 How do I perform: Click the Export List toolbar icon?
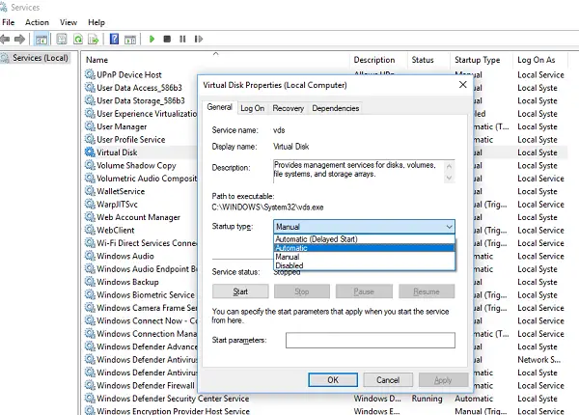click(x=94, y=39)
